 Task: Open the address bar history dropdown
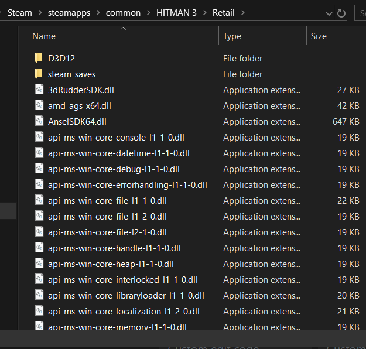click(x=329, y=14)
